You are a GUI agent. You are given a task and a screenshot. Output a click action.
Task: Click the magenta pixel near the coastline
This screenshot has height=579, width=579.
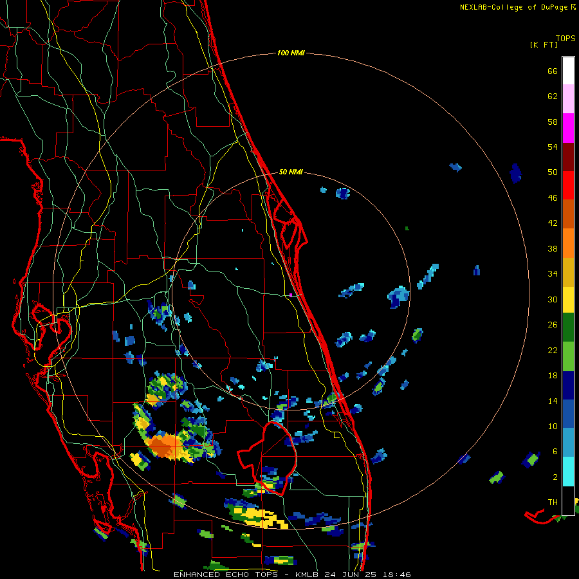point(291,295)
